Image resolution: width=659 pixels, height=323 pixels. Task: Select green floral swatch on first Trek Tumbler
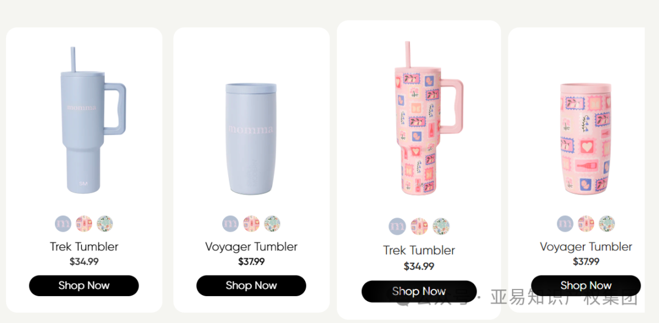(x=105, y=224)
